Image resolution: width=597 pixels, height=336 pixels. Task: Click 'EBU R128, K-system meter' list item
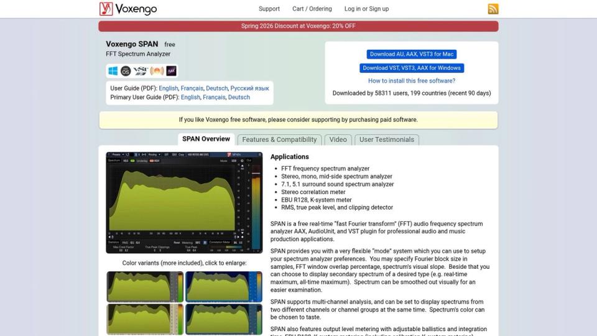(317, 200)
